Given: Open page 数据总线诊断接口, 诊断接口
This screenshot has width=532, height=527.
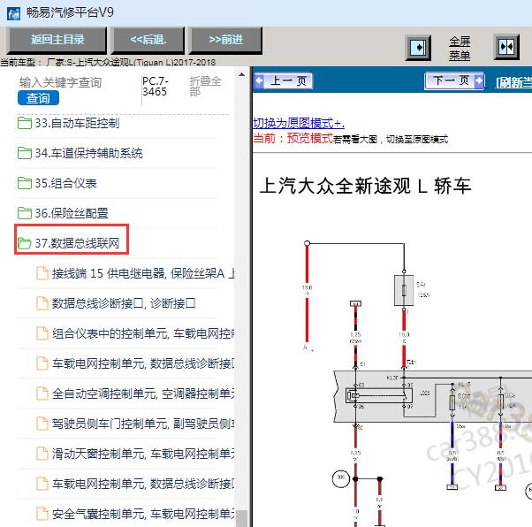Looking at the screenshot, I should tap(124, 303).
